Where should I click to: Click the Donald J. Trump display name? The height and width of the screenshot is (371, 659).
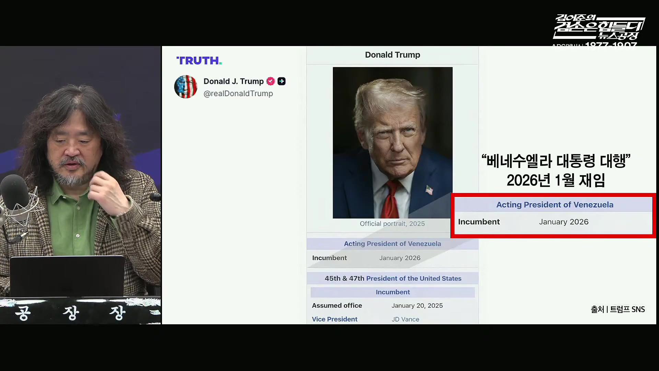[233, 81]
